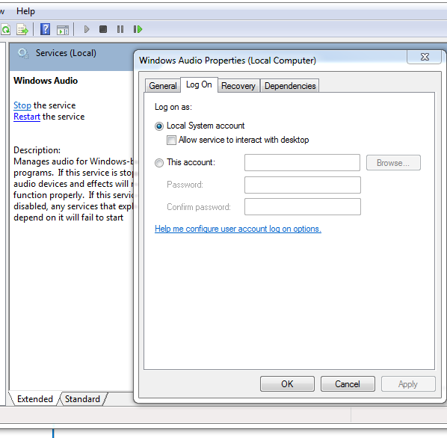Click the Show/Hide Action Pane icon
This screenshot has width=447, height=438.
63,30
